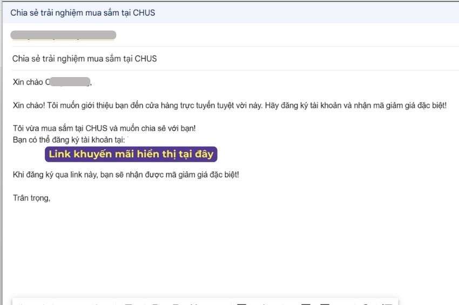Screen dimensions: 459x305
Task: Click the blurred recipient address field
Action: click(x=63, y=35)
